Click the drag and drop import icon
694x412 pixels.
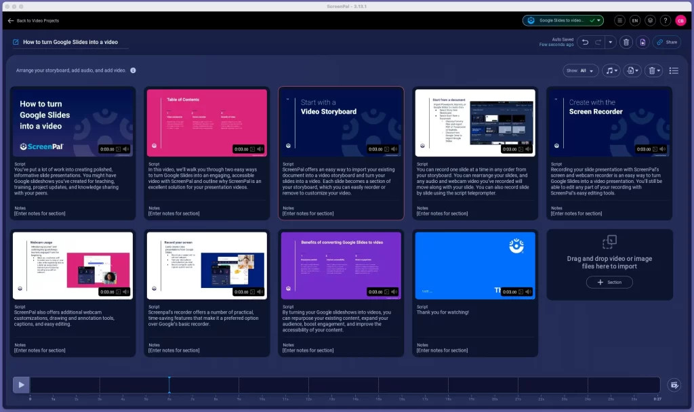(609, 242)
